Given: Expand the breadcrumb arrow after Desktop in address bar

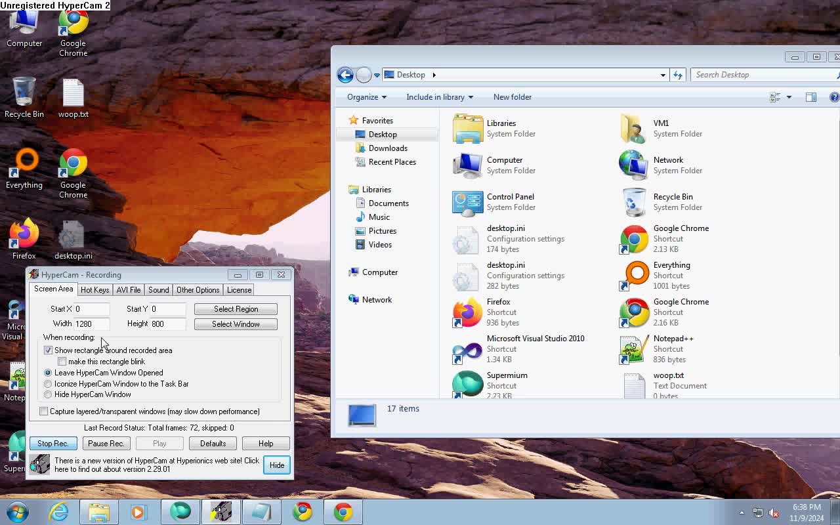Looking at the screenshot, I should [434, 75].
